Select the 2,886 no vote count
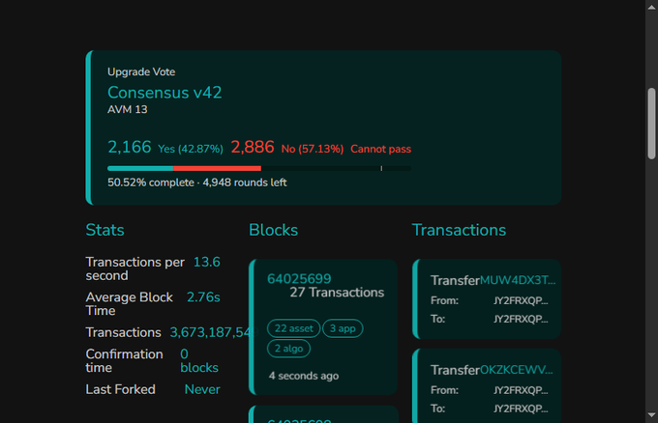 (x=253, y=147)
